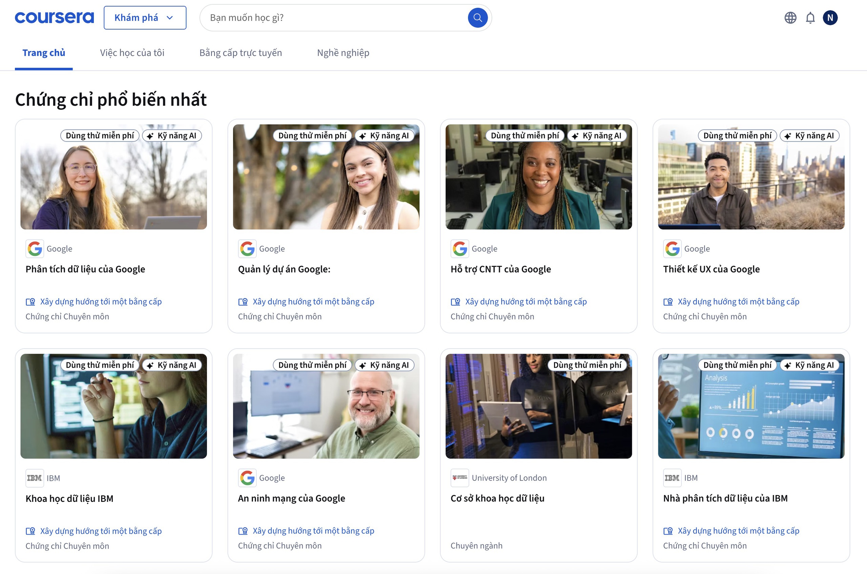Open the profile avatar labeled N
This screenshot has height=574, width=867.
(x=830, y=18)
